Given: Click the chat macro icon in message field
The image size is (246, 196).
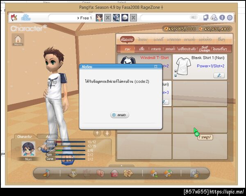Looking at the screenshot, I should pos(194,17).
